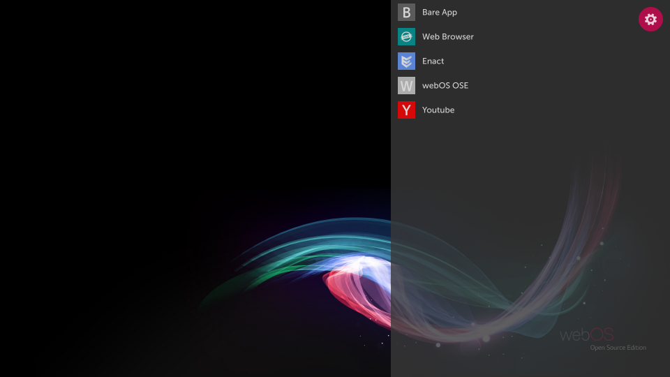Click the Enact blue icon
This screenshot has height=377, width=670.
click(406, 61)
